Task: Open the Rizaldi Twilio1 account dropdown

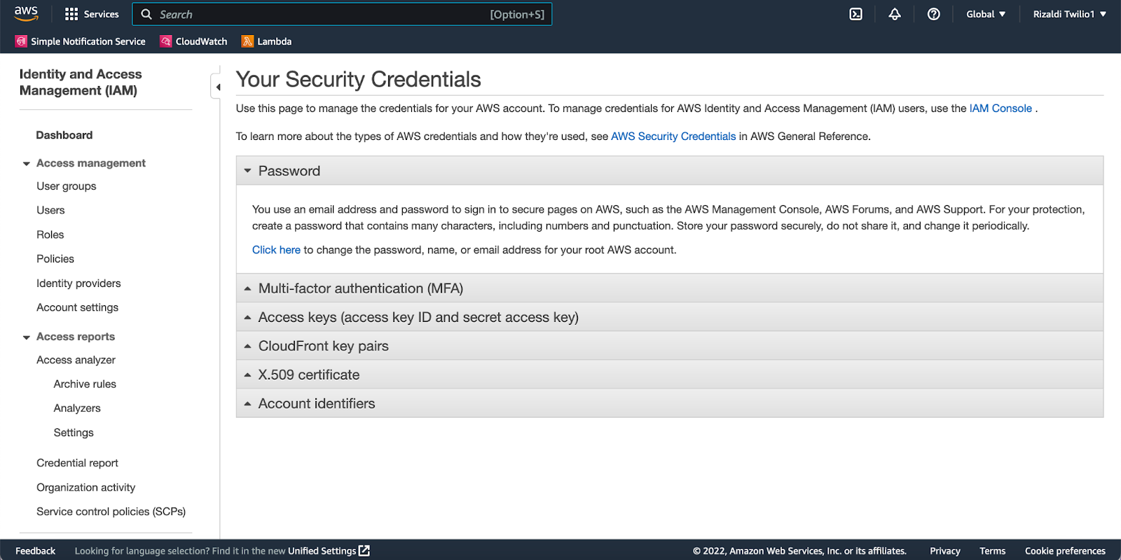Action: [x=1070, y=14]
